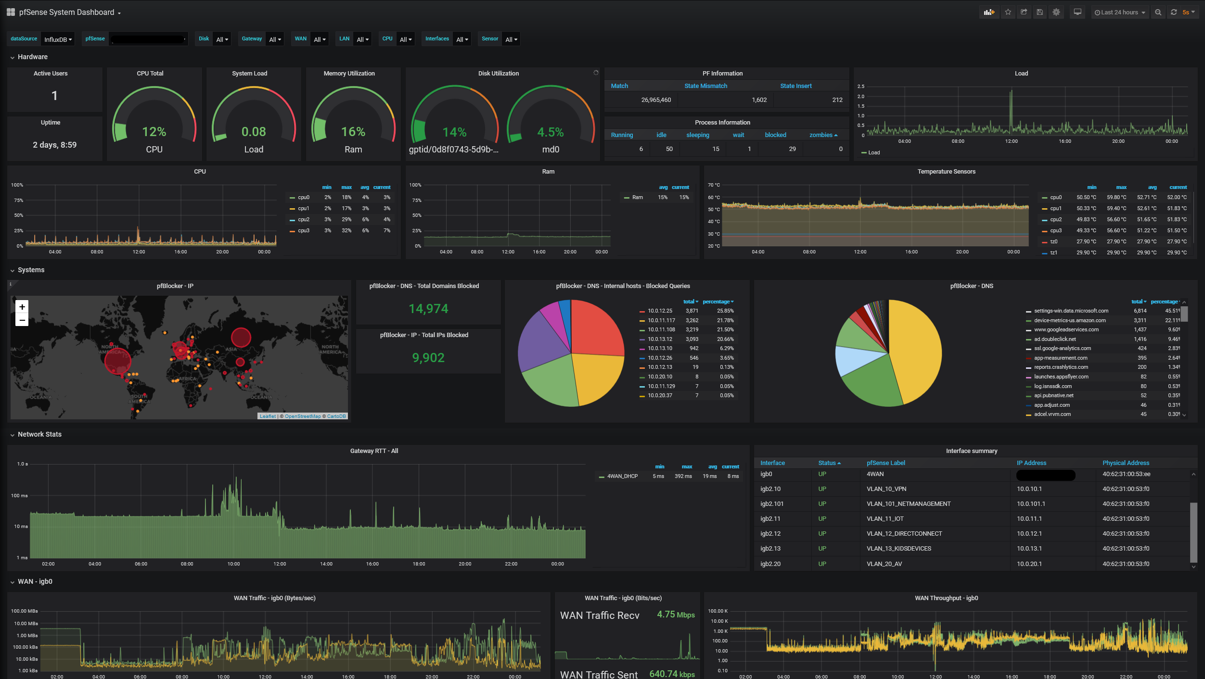The height and width of the screenshot is (679, 1205).
Task: Collapse the Hardware row section
Action: [32, 57]
